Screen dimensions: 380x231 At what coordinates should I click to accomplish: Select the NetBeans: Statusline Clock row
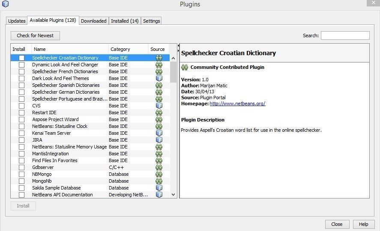pos(90,126)
